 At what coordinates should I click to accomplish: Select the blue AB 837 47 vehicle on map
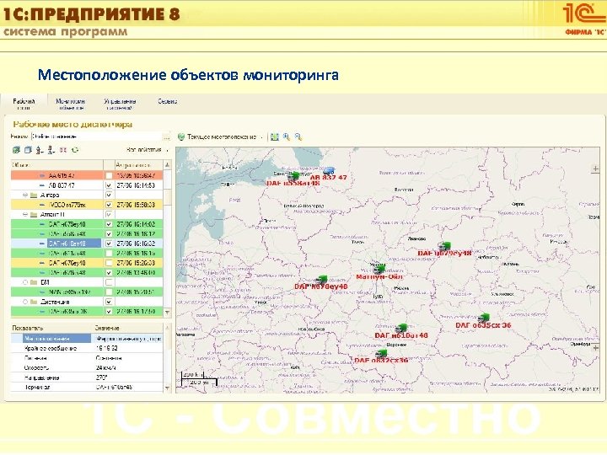point(329,170)
